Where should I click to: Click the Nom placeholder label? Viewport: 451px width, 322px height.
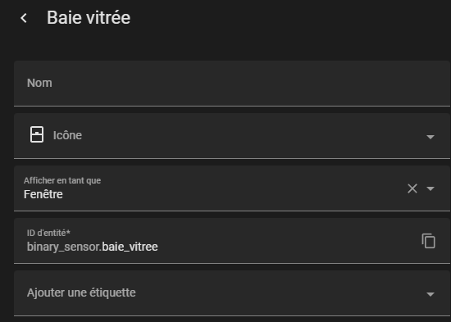(x=39, y=83)
